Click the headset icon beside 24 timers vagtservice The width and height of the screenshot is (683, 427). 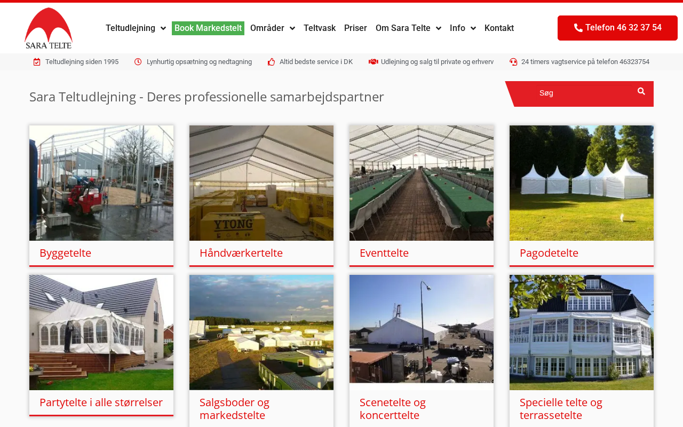pos(513,62)
